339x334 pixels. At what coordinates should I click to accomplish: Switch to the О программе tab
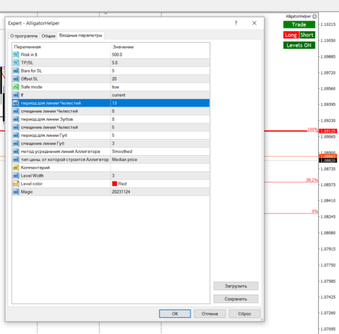point(24,36)
